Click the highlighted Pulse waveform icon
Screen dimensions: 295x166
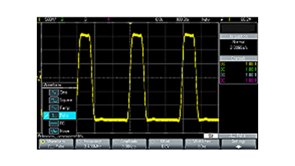pos(55,115)
